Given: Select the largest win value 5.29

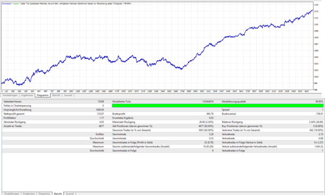Looking at the screenshot, I should point(211,134).
